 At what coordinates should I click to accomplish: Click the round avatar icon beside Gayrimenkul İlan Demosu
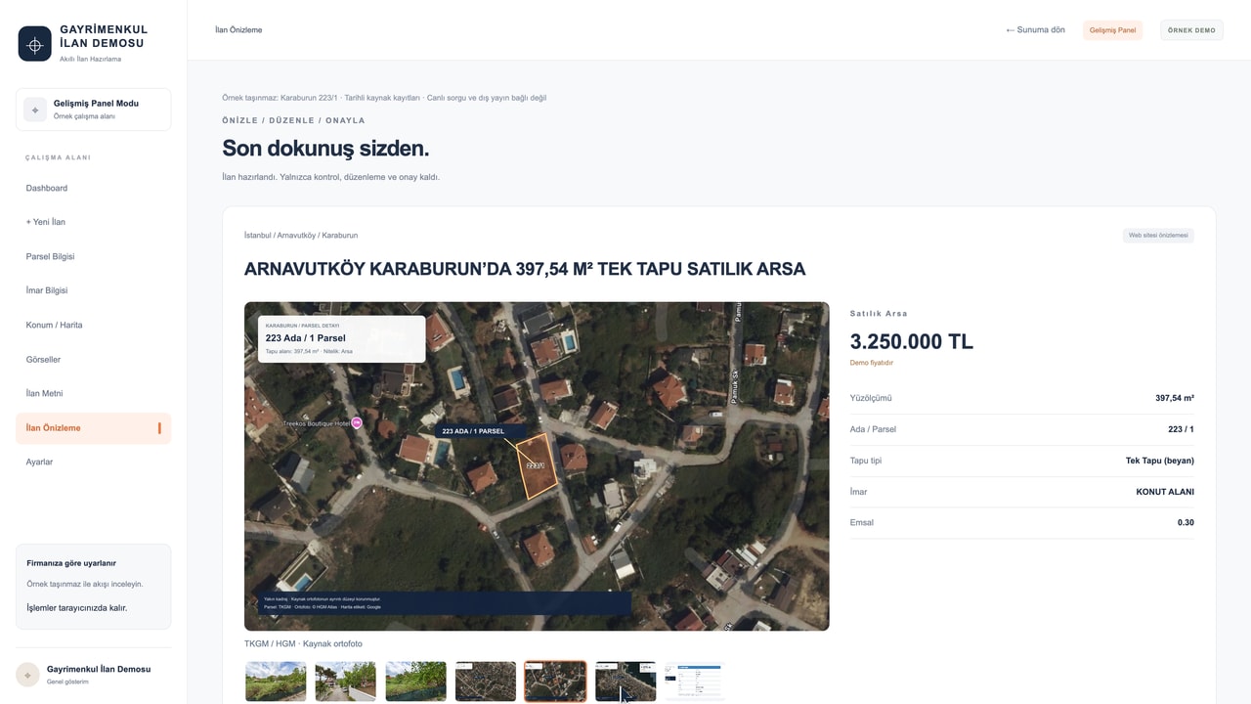27,675
